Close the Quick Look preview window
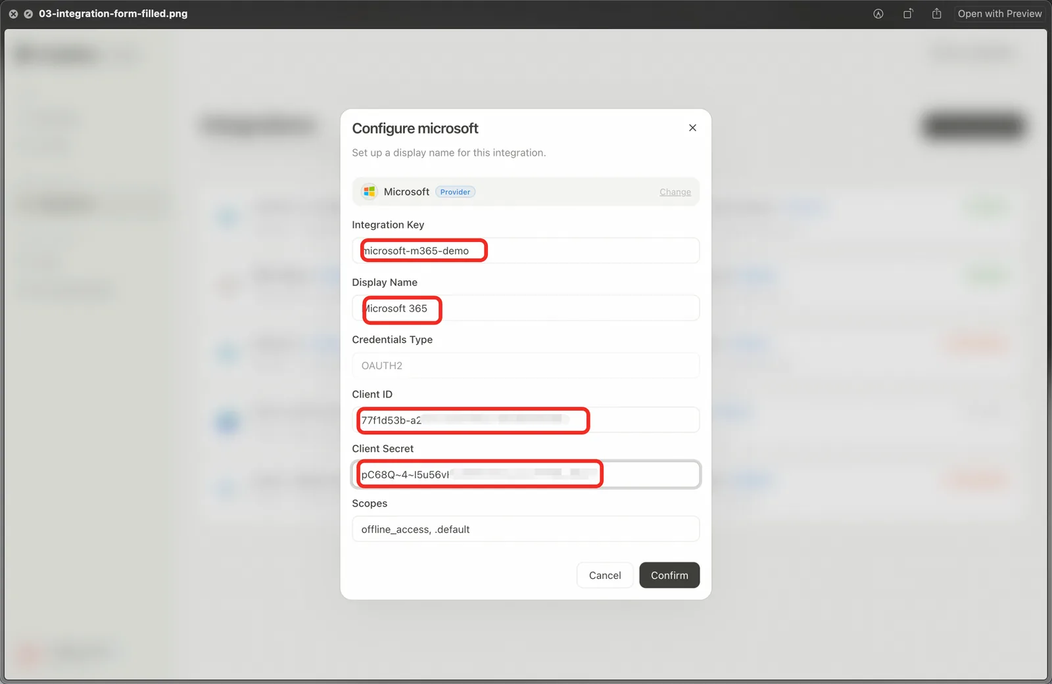This screenshot has height=684, width=1052. 13,14
